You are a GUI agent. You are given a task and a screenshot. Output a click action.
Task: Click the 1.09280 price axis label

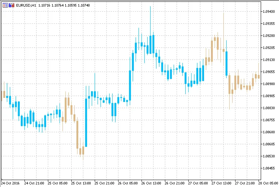[x=269, y=36]
